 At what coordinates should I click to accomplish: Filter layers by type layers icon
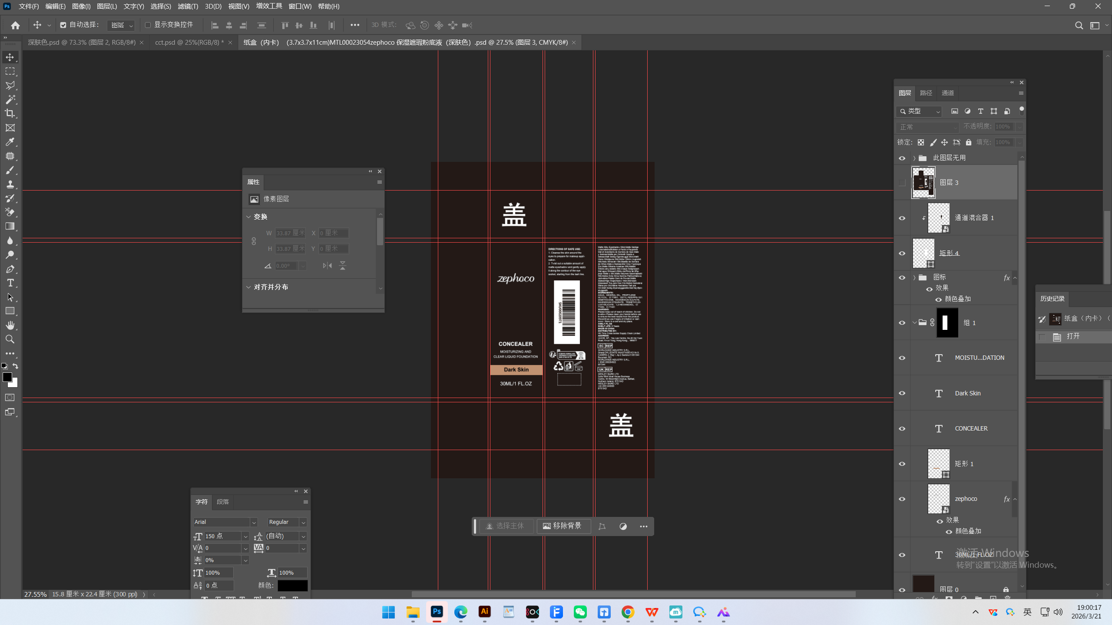pos(980,111)
